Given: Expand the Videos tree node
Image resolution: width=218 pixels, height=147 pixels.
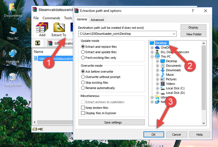Looking at the screenshot, I should (157, 84).
